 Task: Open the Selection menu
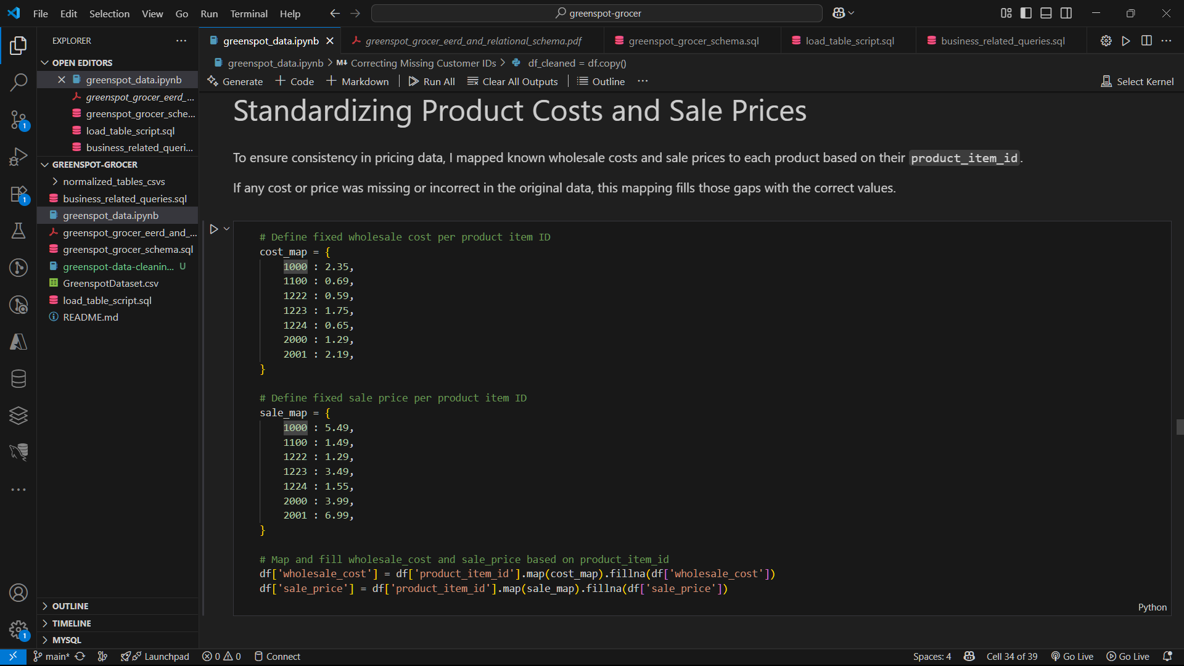(109, 14)
